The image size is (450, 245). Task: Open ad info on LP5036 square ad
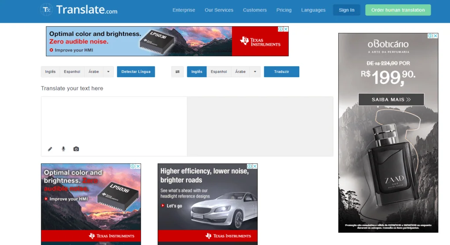(x=133, y=166)
